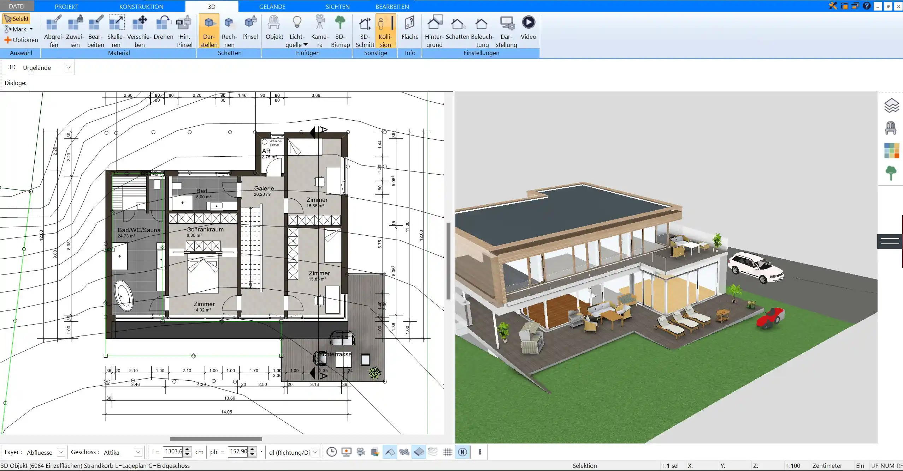Screen dimensions: 903x471
Task: Insert an Objekt via chair icon
Action: coord(274,28)
